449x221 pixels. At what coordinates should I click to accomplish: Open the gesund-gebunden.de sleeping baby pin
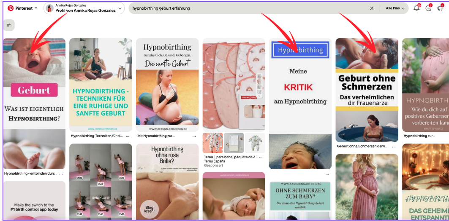pos(234,197)
